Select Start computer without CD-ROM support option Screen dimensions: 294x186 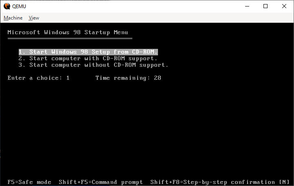(x=93, y=65)
